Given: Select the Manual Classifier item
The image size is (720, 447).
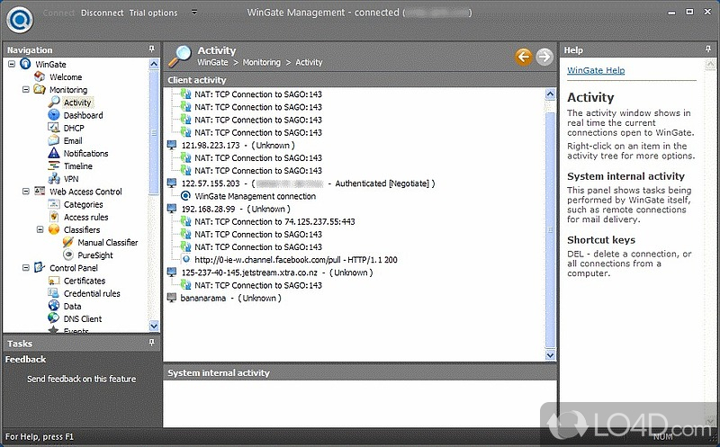Looking at the screenshot, I should (107, 243).
